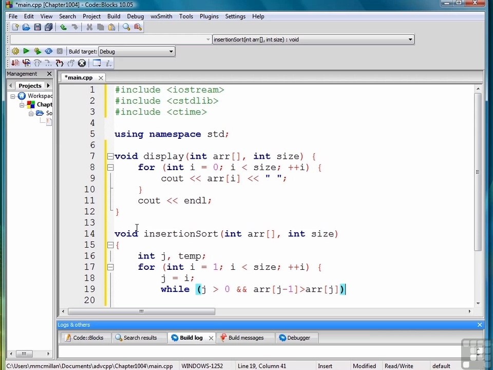
Task: Rebuild the project with the blue arrows icon
Action: tap(48, 51)
